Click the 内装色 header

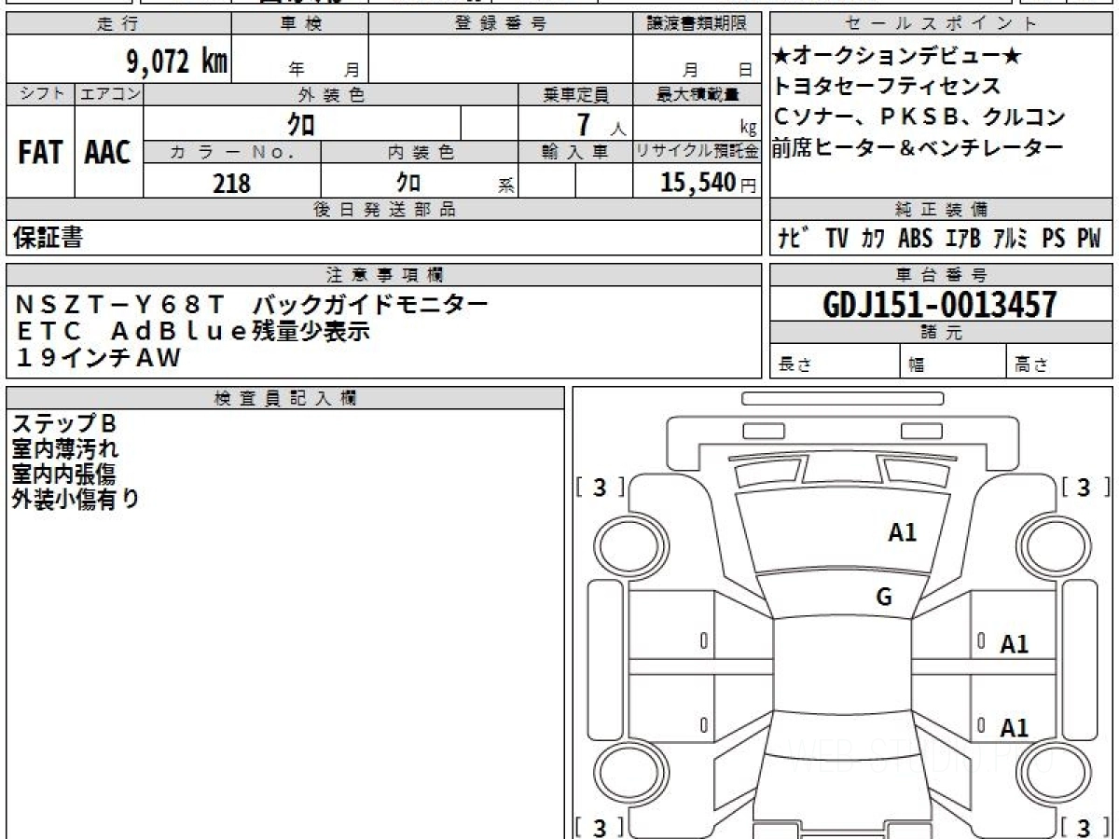(x=420, y=152)
